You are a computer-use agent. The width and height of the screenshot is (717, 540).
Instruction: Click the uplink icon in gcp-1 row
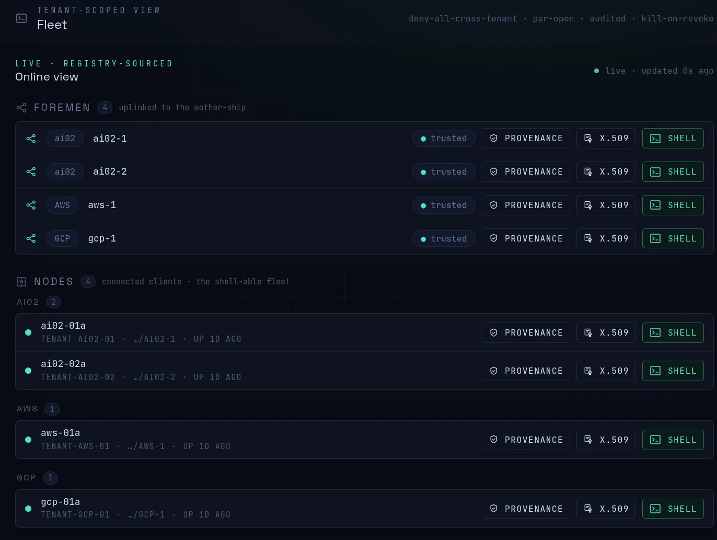31,239
